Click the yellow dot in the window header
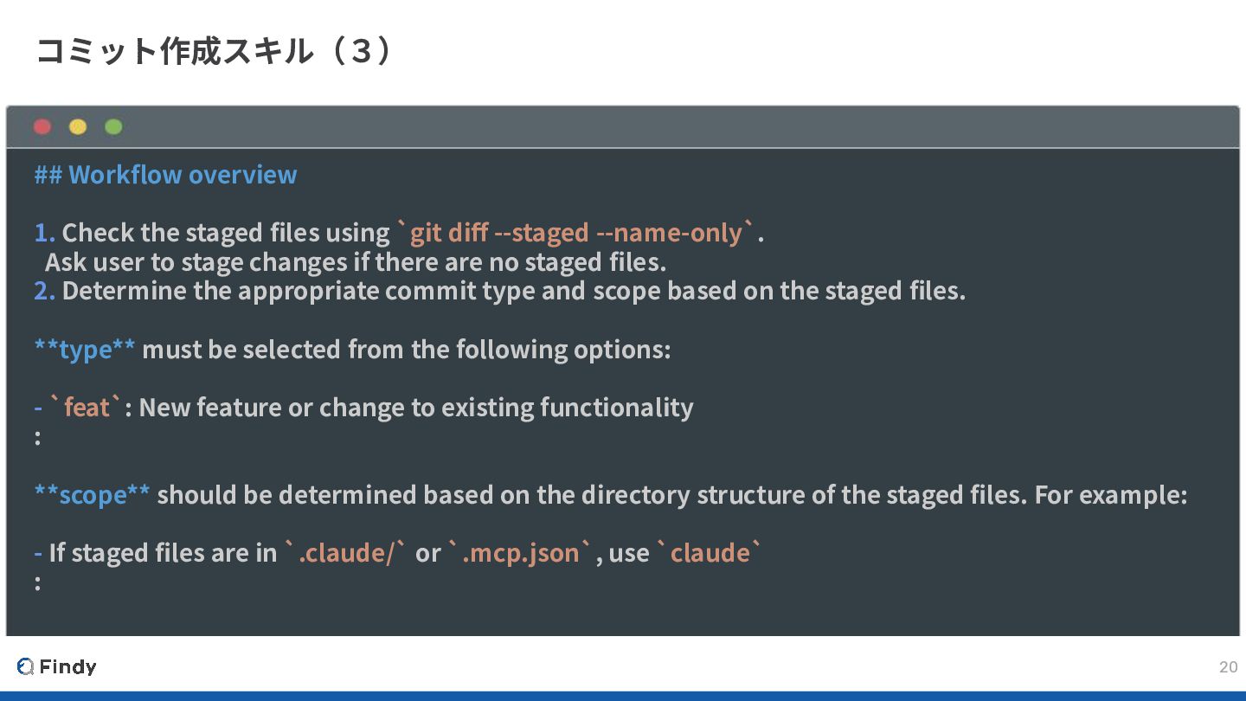 click(x=78, y=127)
